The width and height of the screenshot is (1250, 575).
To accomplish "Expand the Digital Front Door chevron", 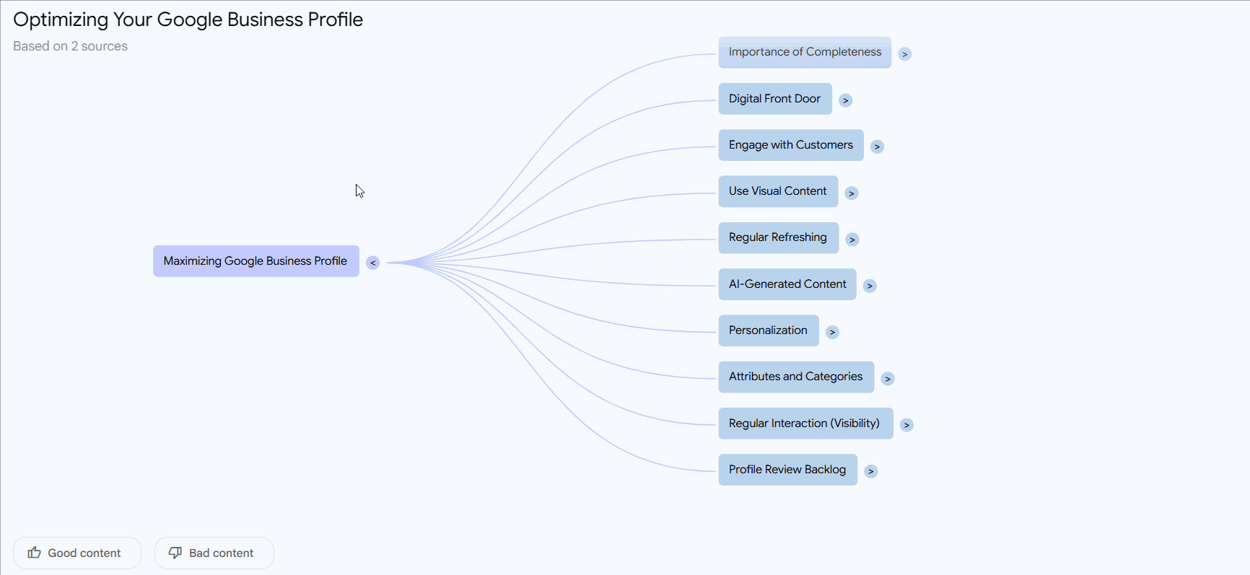I will [x=846, y=100].
